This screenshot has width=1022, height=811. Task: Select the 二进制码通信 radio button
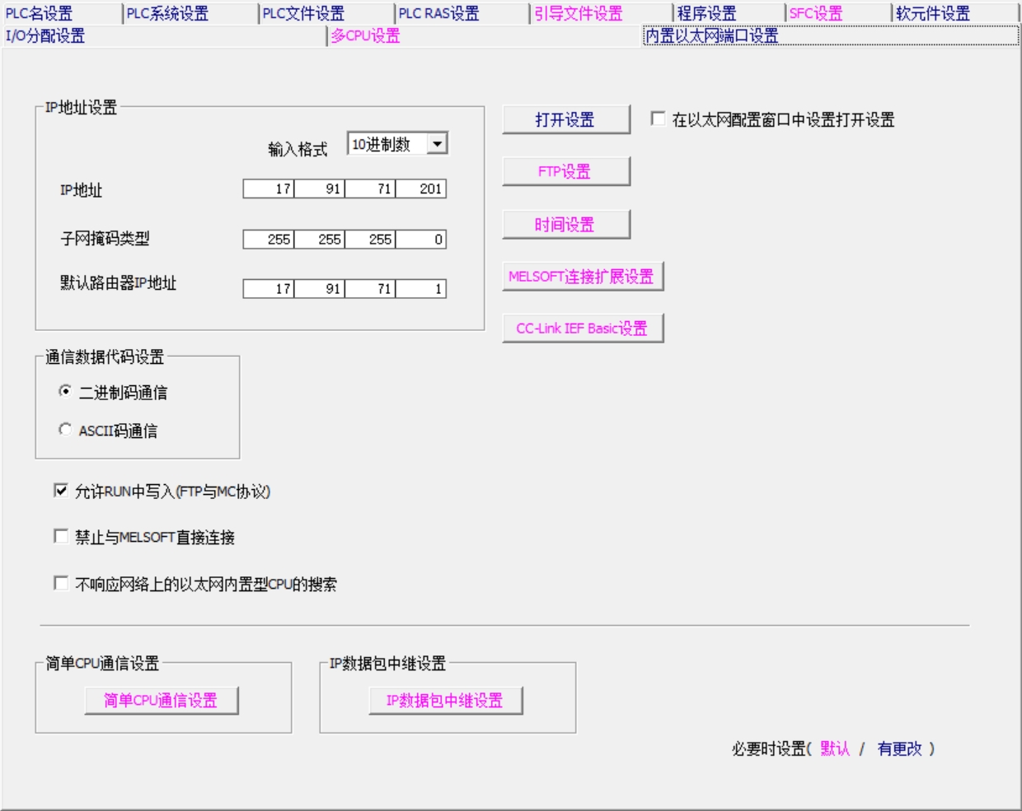click(x=65, y=391)
